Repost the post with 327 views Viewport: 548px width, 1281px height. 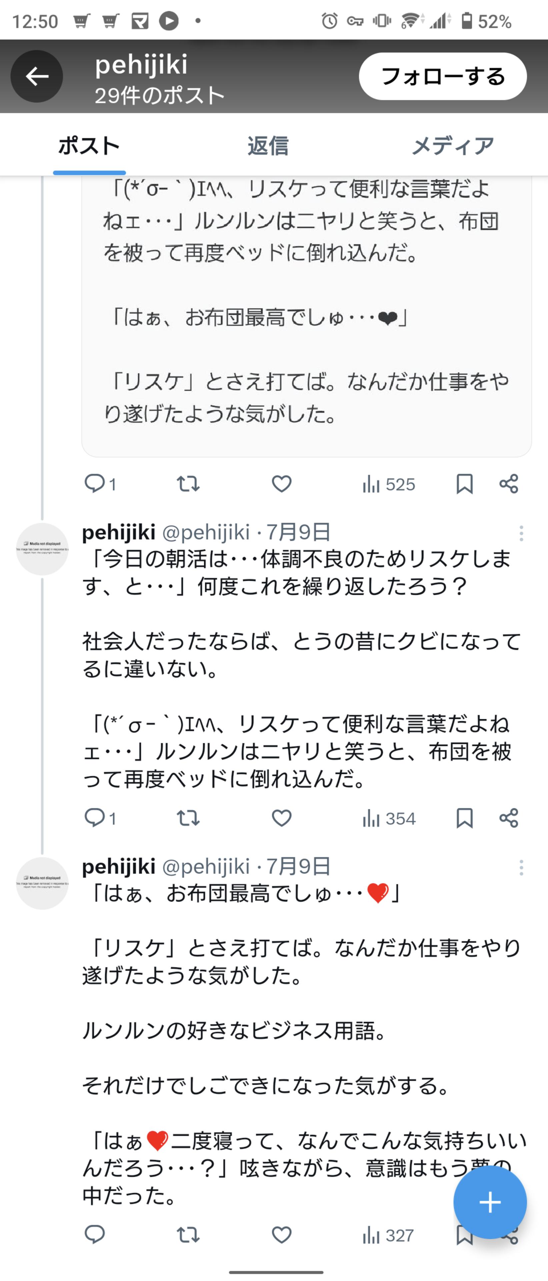pyautogui.click(x=188, y=1235)
